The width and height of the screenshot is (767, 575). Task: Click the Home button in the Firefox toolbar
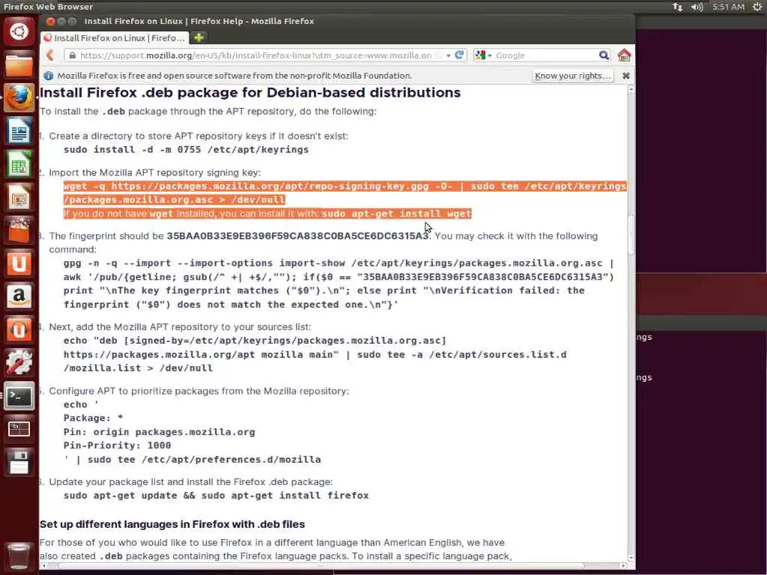(x=624, y=55)
